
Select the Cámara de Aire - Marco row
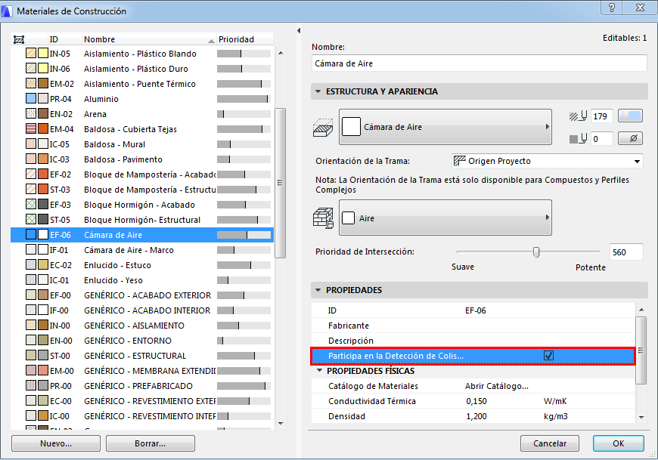pyautogui.click(x=142, y=250)
